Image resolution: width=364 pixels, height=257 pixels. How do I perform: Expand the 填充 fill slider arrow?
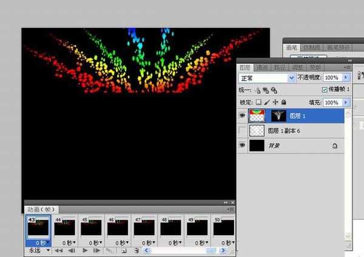[x=346, y=102]
